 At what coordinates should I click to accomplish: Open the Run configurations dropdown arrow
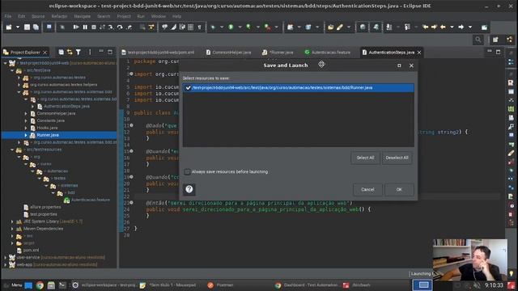click(240, 27)
